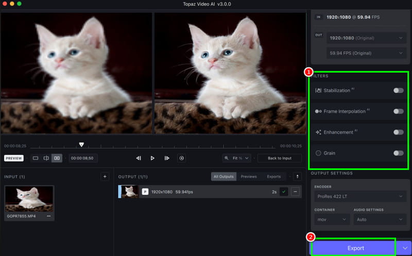Open the ProRes 422 LT encoder dropdown
Viewport: 412px width, 256px height.
(360, 196)
